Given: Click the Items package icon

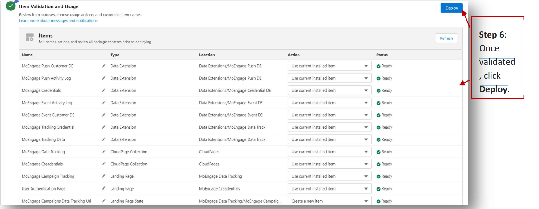Looking at the screenshot, I should 30,37.
